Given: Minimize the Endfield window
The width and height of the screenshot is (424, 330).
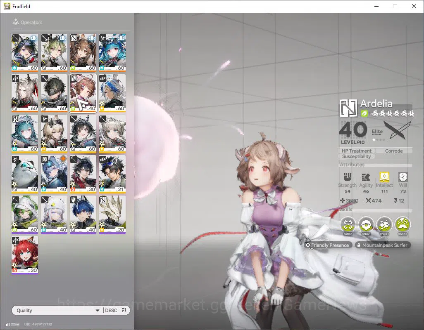Looking at the screenshot, I should pos(376,6).
